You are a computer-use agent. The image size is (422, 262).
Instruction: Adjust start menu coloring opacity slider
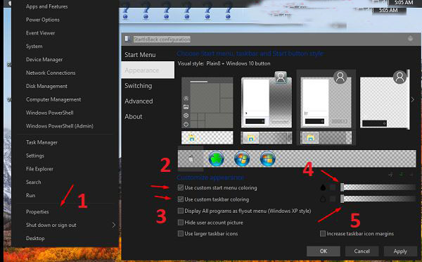378,187
